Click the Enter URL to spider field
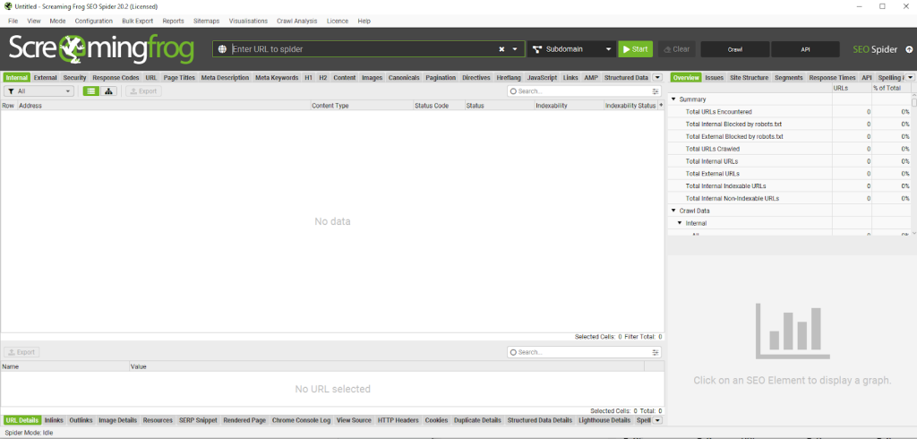The width and height of the screenshot is (917, 439). 358,49
